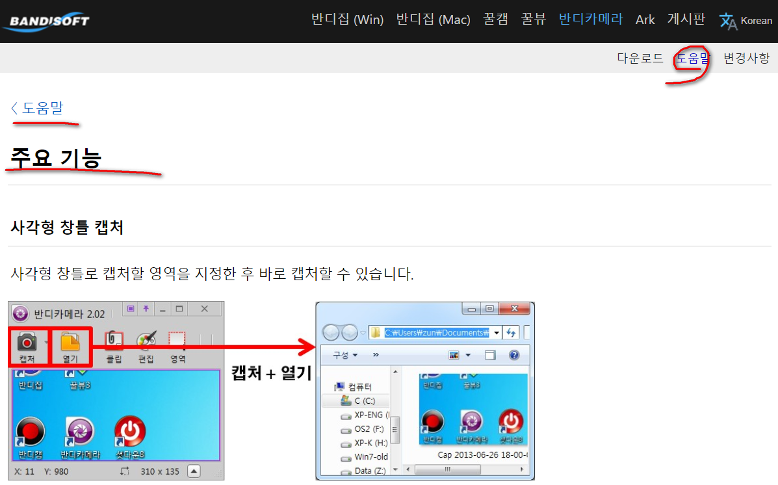
Task: Open the dropdown arrow beside 캡처
Action: pyautogui.click(x=46, y=343)
